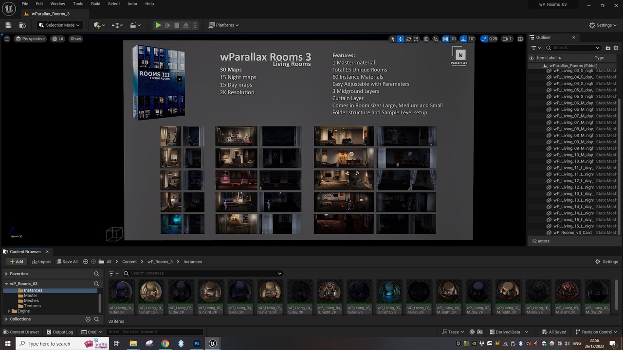Image resolution: width=623 pixels, height=350 pixels.
Task: Toggle surface snapping icon
Action: [436, 39]
